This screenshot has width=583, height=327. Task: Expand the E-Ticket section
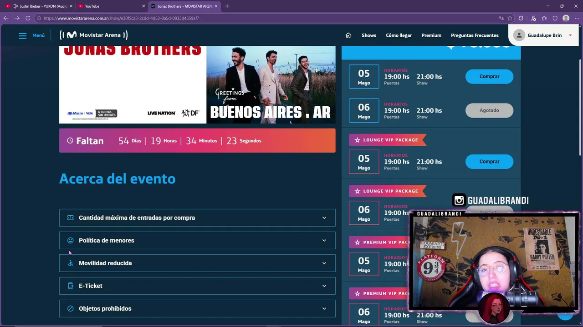tap(197, 286)
